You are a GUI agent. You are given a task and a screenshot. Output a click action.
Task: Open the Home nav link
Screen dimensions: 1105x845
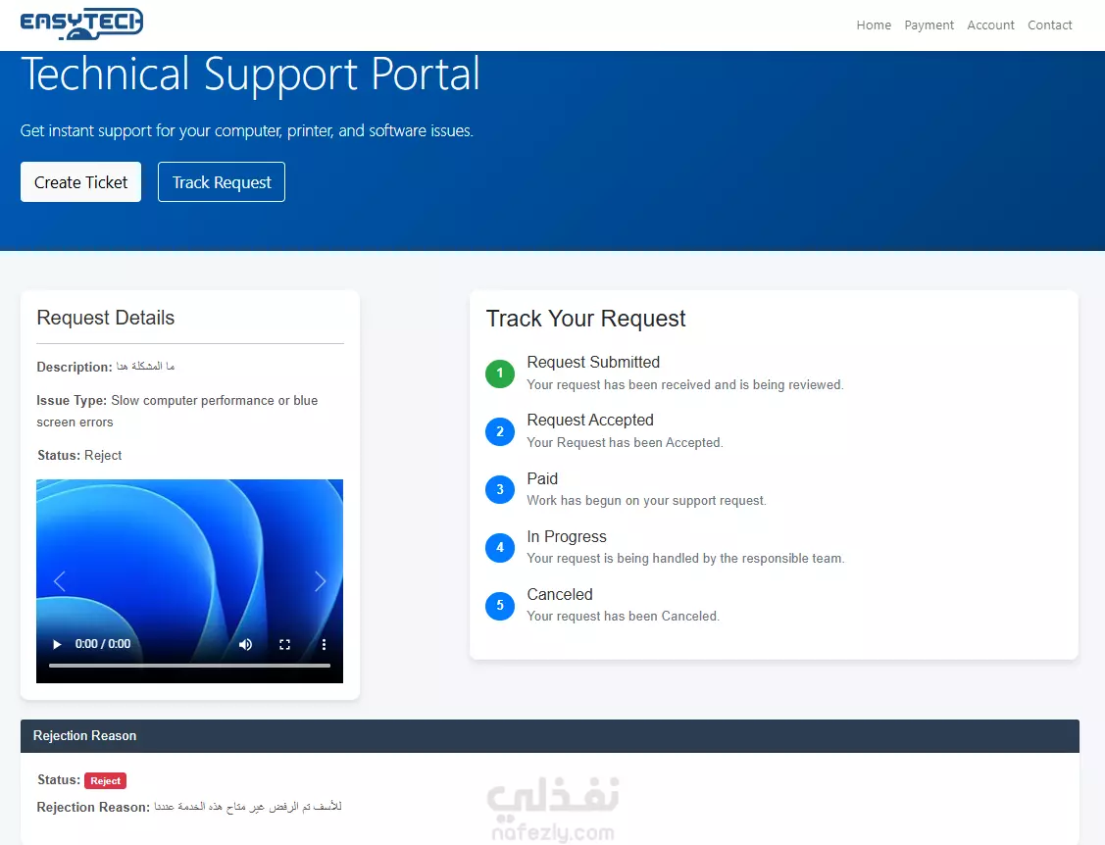[x=874, y=25]
